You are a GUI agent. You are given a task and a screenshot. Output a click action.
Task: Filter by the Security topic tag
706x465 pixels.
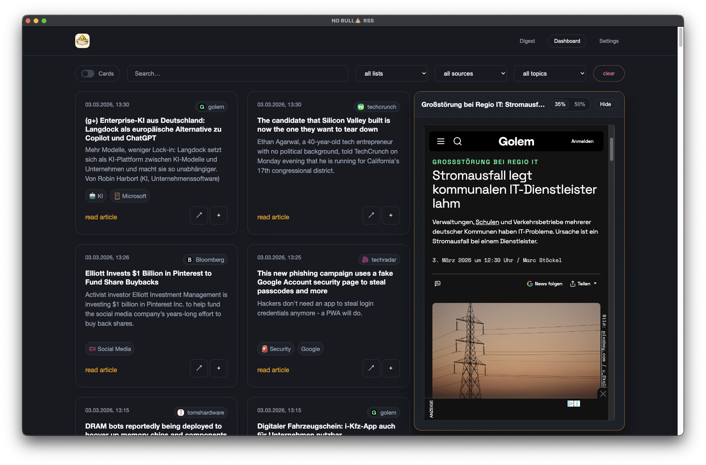[276, 349]
